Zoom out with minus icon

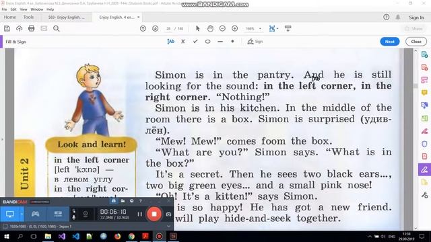click(x=222, y=28)
